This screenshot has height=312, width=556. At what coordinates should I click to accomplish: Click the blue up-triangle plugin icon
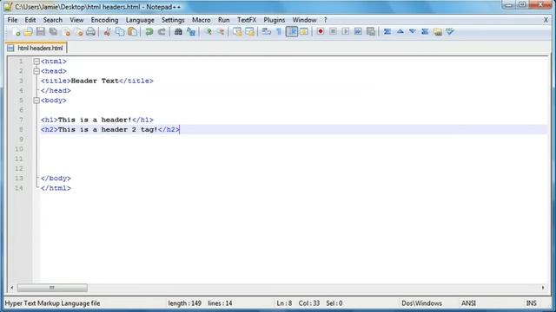coord(400,32)
